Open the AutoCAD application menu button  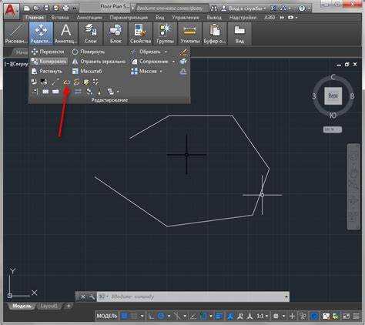[x=12, y=12]
